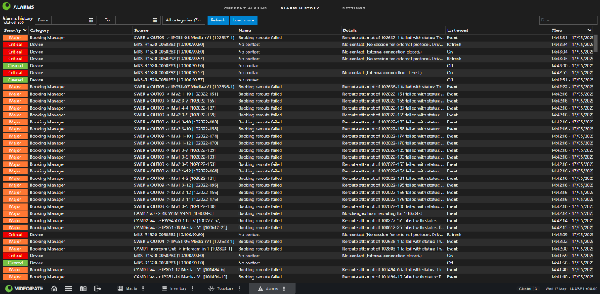Click details 'No changes from rerouting for 104604-3'
The width and height of the screenshot is (600, 294).
(383, 213)
